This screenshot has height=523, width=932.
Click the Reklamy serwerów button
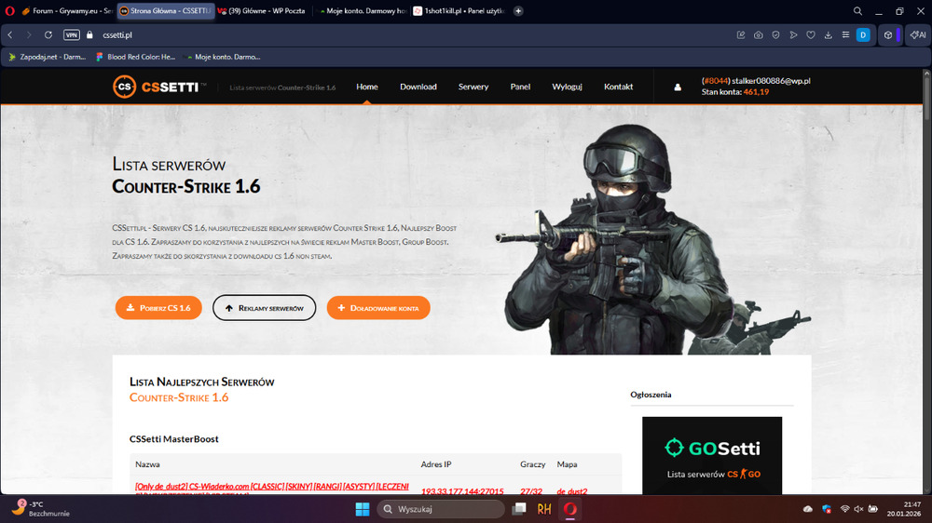[x=264, y=308]
